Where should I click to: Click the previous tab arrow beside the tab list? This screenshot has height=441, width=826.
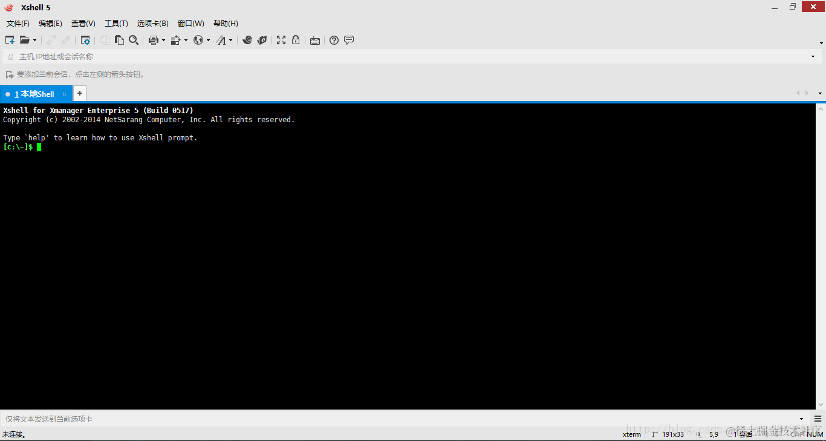pos(798,93)
